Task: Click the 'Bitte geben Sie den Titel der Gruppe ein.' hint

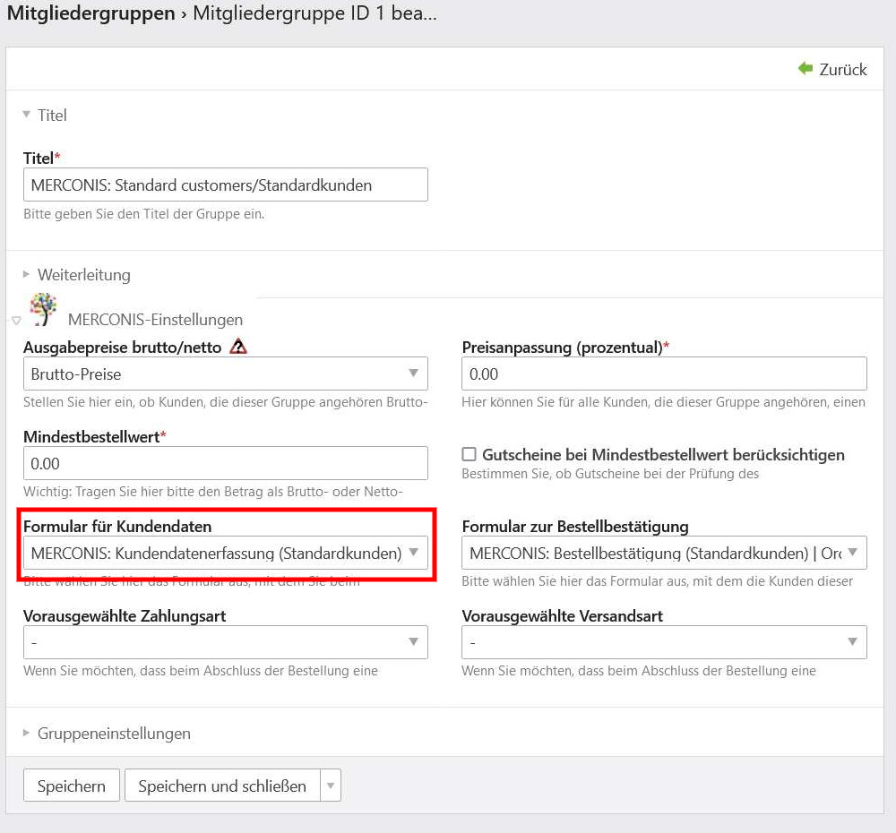Action: pos(144,214)
